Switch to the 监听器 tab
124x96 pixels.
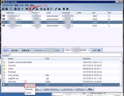pyautogui.click(x=15, y=50)
